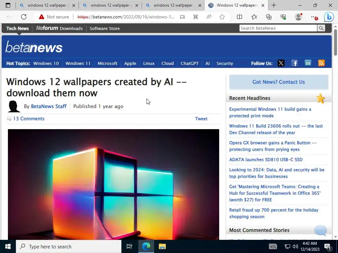Open the Bing Copilot sidebar icon
This screenshot has height=253, width=338.
click(329, 17)
